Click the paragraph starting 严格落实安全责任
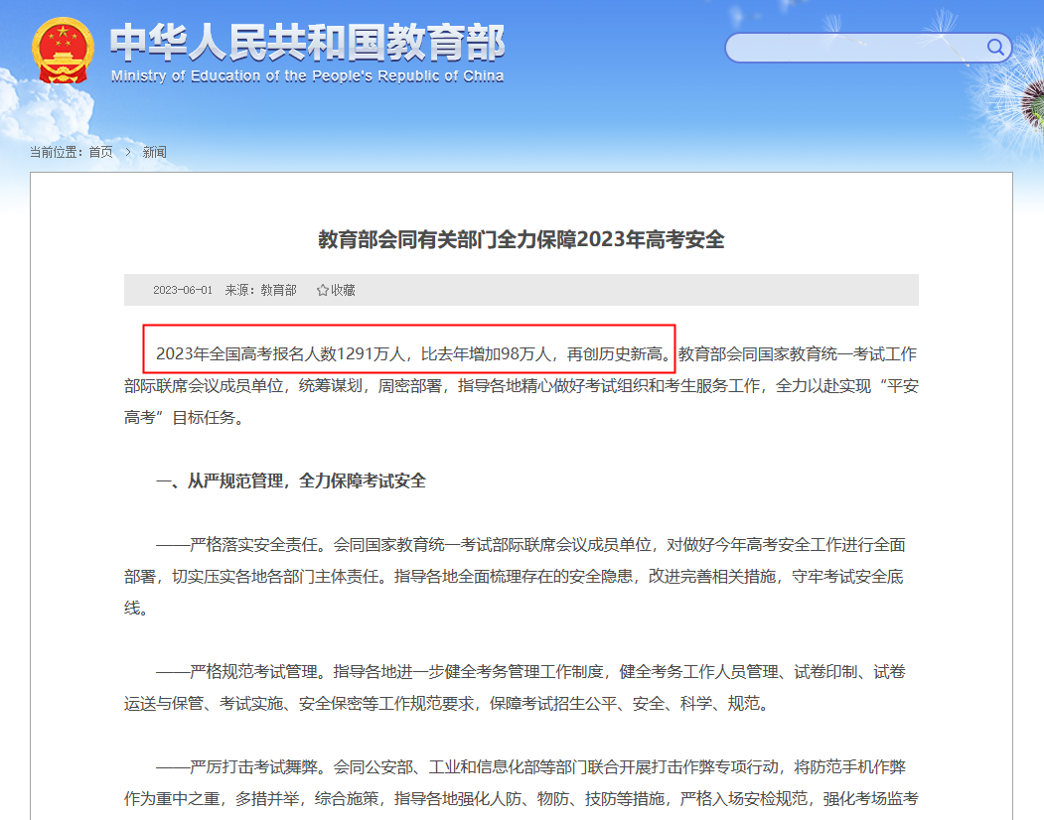The width and height of the screenshot is (1044, 820). (x=515, y=577)
